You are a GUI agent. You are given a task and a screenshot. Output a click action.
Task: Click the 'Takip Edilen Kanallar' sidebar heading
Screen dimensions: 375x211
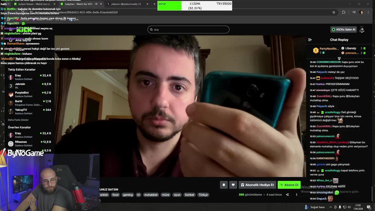(22, 69)
